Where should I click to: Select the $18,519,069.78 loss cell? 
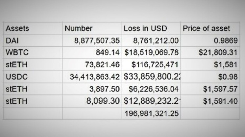[x=151, y=53]
